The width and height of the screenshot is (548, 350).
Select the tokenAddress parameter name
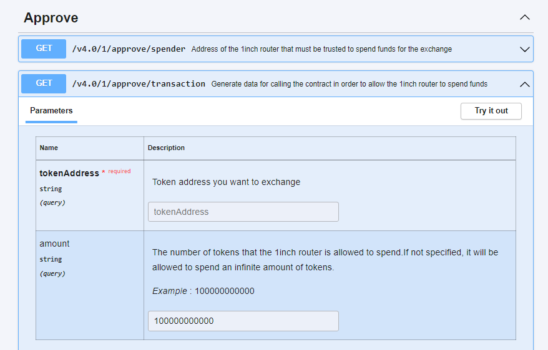69,173
